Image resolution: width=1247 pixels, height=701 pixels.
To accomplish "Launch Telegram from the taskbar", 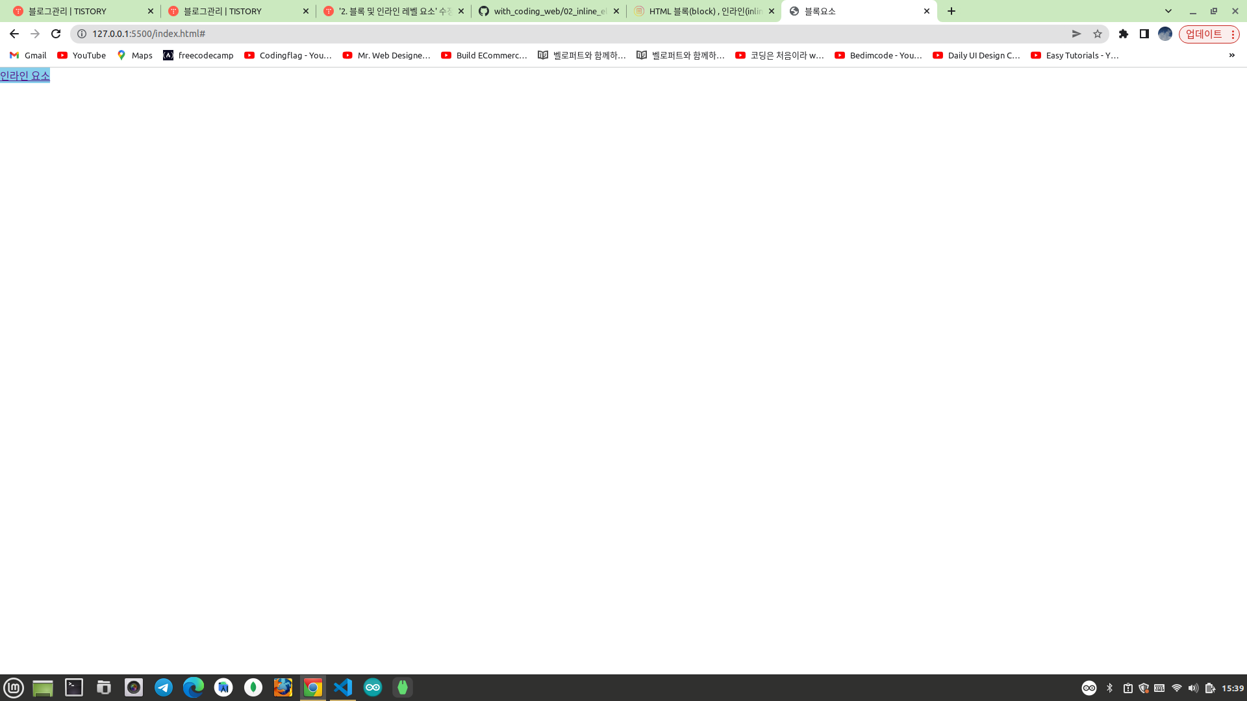I will point(164,687).
